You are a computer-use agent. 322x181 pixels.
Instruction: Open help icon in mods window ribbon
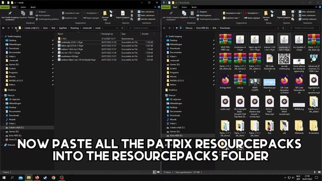(159, 7)
